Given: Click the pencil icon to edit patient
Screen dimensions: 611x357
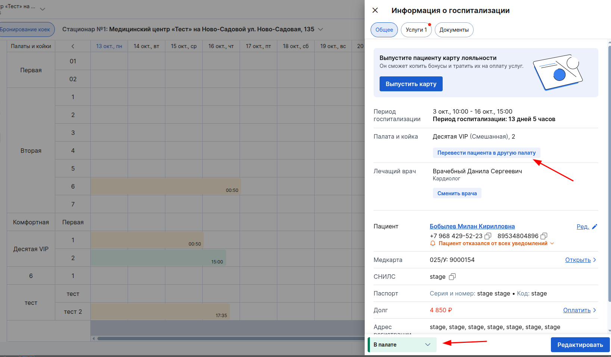Looking at the screenshot, I should pyautogui.click(x=595, y=227).
